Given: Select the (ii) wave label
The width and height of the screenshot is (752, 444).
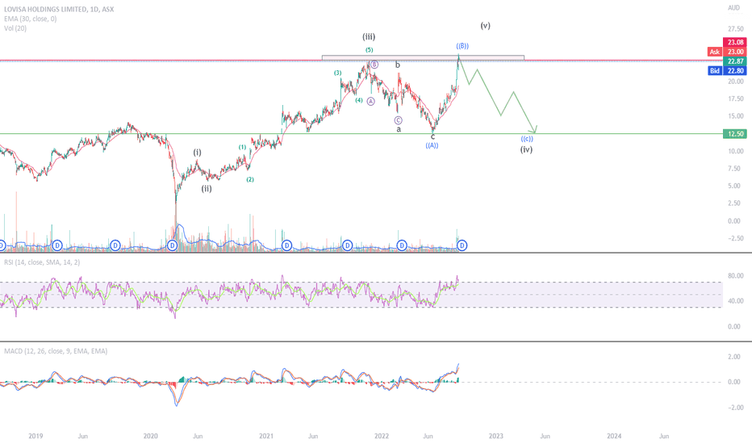Looking at the screenshot, I should coord(207,189).
